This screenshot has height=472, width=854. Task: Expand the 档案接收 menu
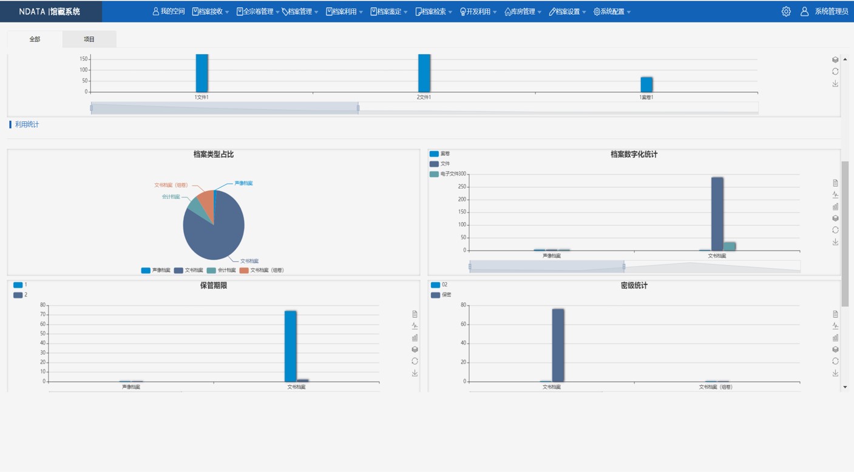(210, 12)
